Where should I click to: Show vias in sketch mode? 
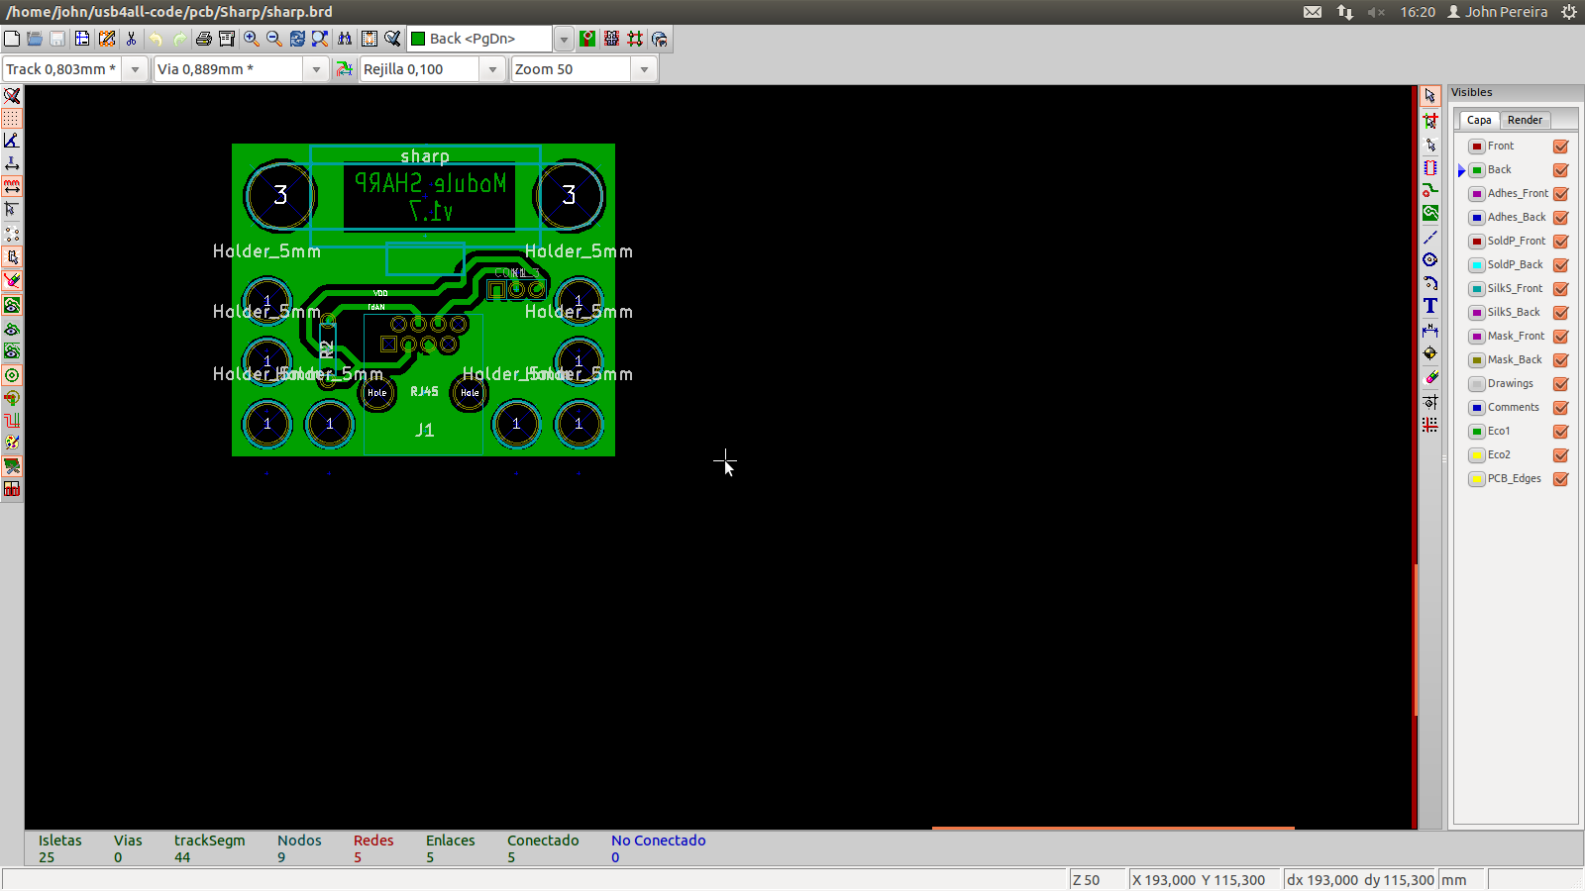coord(12,398)
